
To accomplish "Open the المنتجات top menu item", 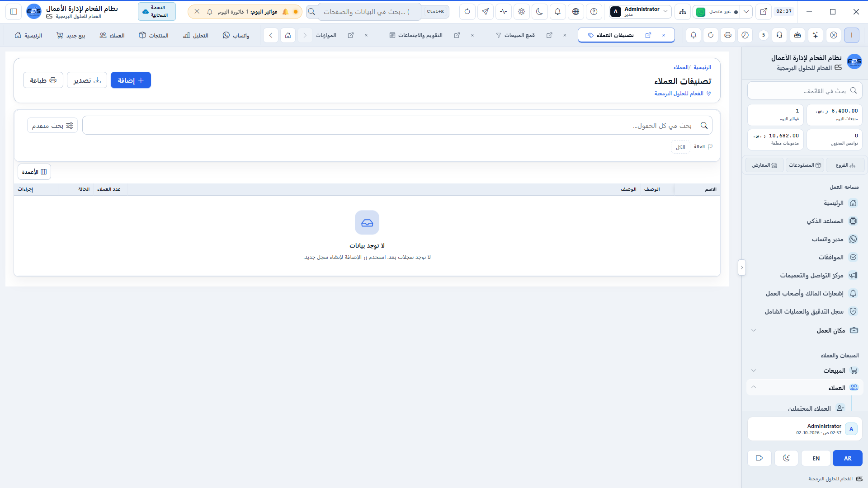I will (x=153, y=35).
